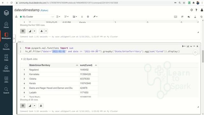Screen dimensions: 204x115
Task: Delete the current cell with X
Action: (197, 46)
